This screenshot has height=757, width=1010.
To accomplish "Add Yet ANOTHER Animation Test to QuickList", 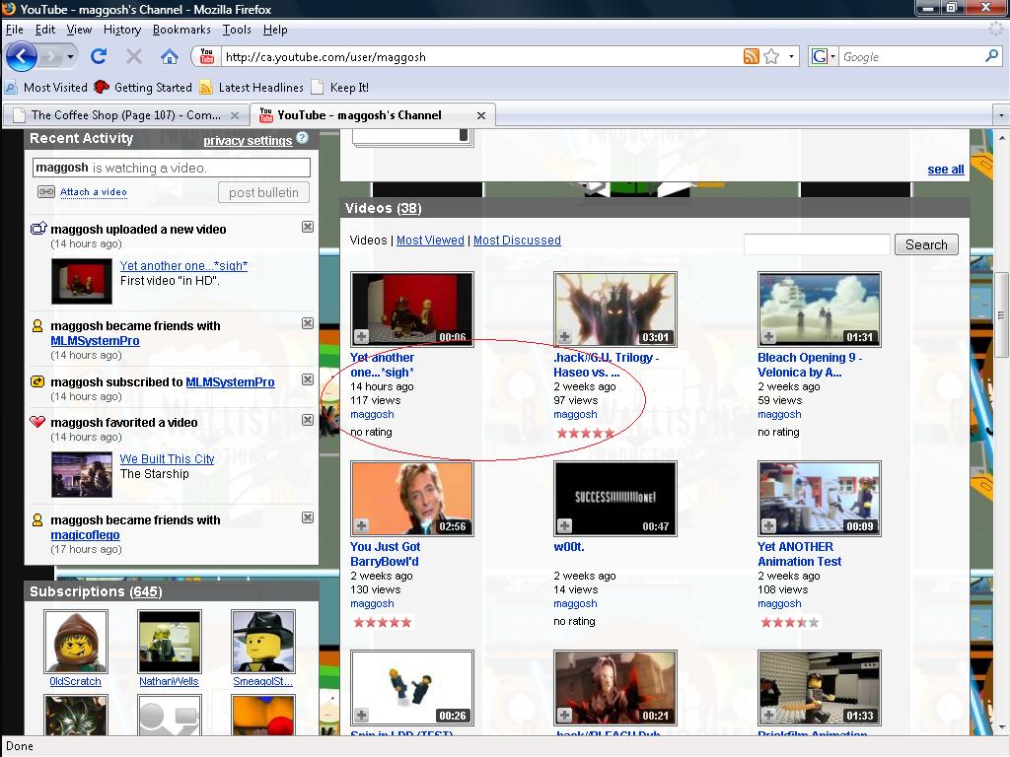I will pyautogui.click(x=768, y=525).
